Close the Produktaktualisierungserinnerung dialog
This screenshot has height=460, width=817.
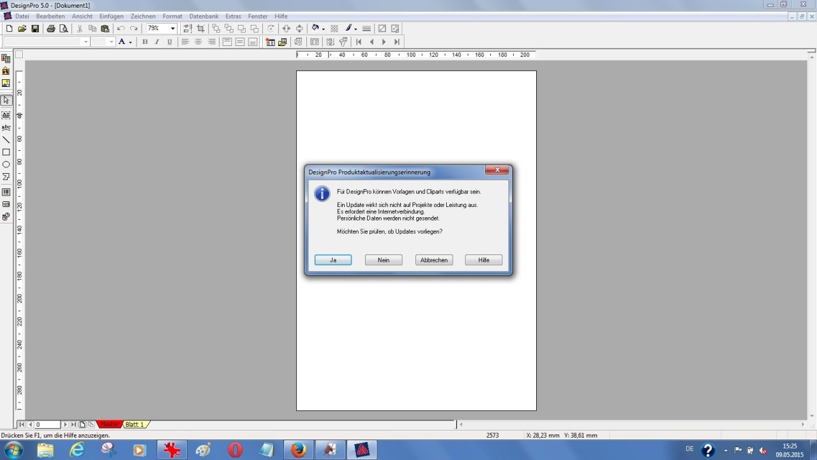click(x=497, y=170)
